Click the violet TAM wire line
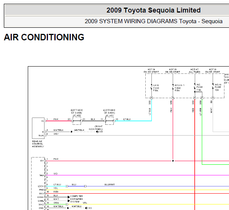Screen dimensions: 229x210 tap(137, 175)
